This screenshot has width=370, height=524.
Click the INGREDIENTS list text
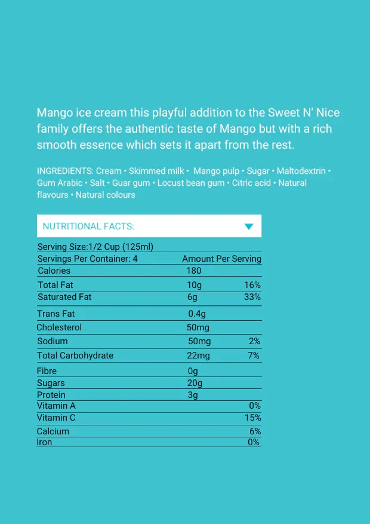coord(183,183)
